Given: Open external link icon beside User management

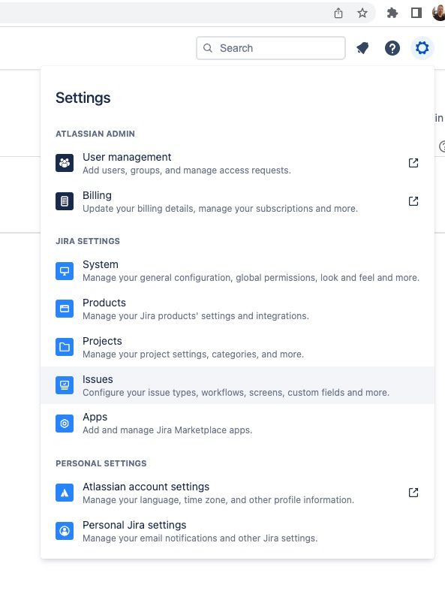Looking at the screenshot, I should point(413,163).
